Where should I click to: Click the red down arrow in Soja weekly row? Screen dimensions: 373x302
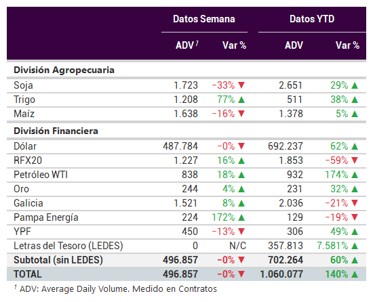pyautogui.click(x=241, y=85)
